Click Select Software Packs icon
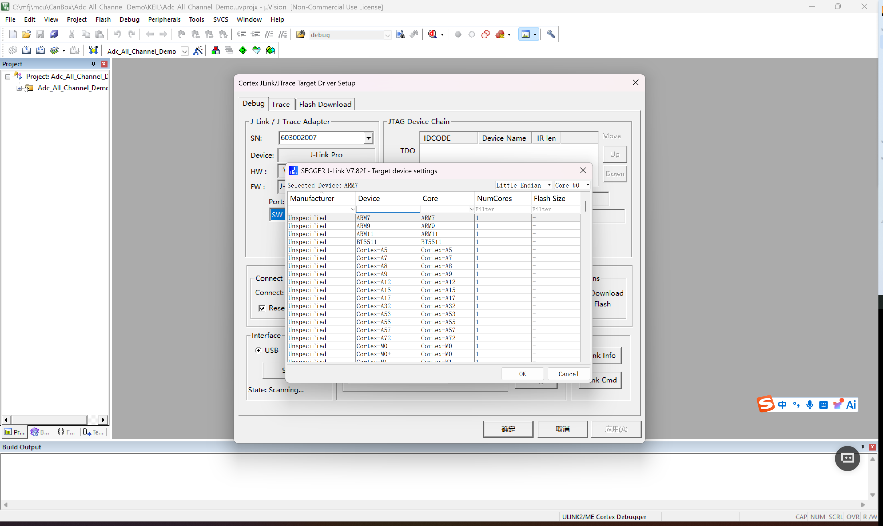Image resolution: width=883 pixels, height=526 pixels. pyautogui.click(x=257, y=50)
